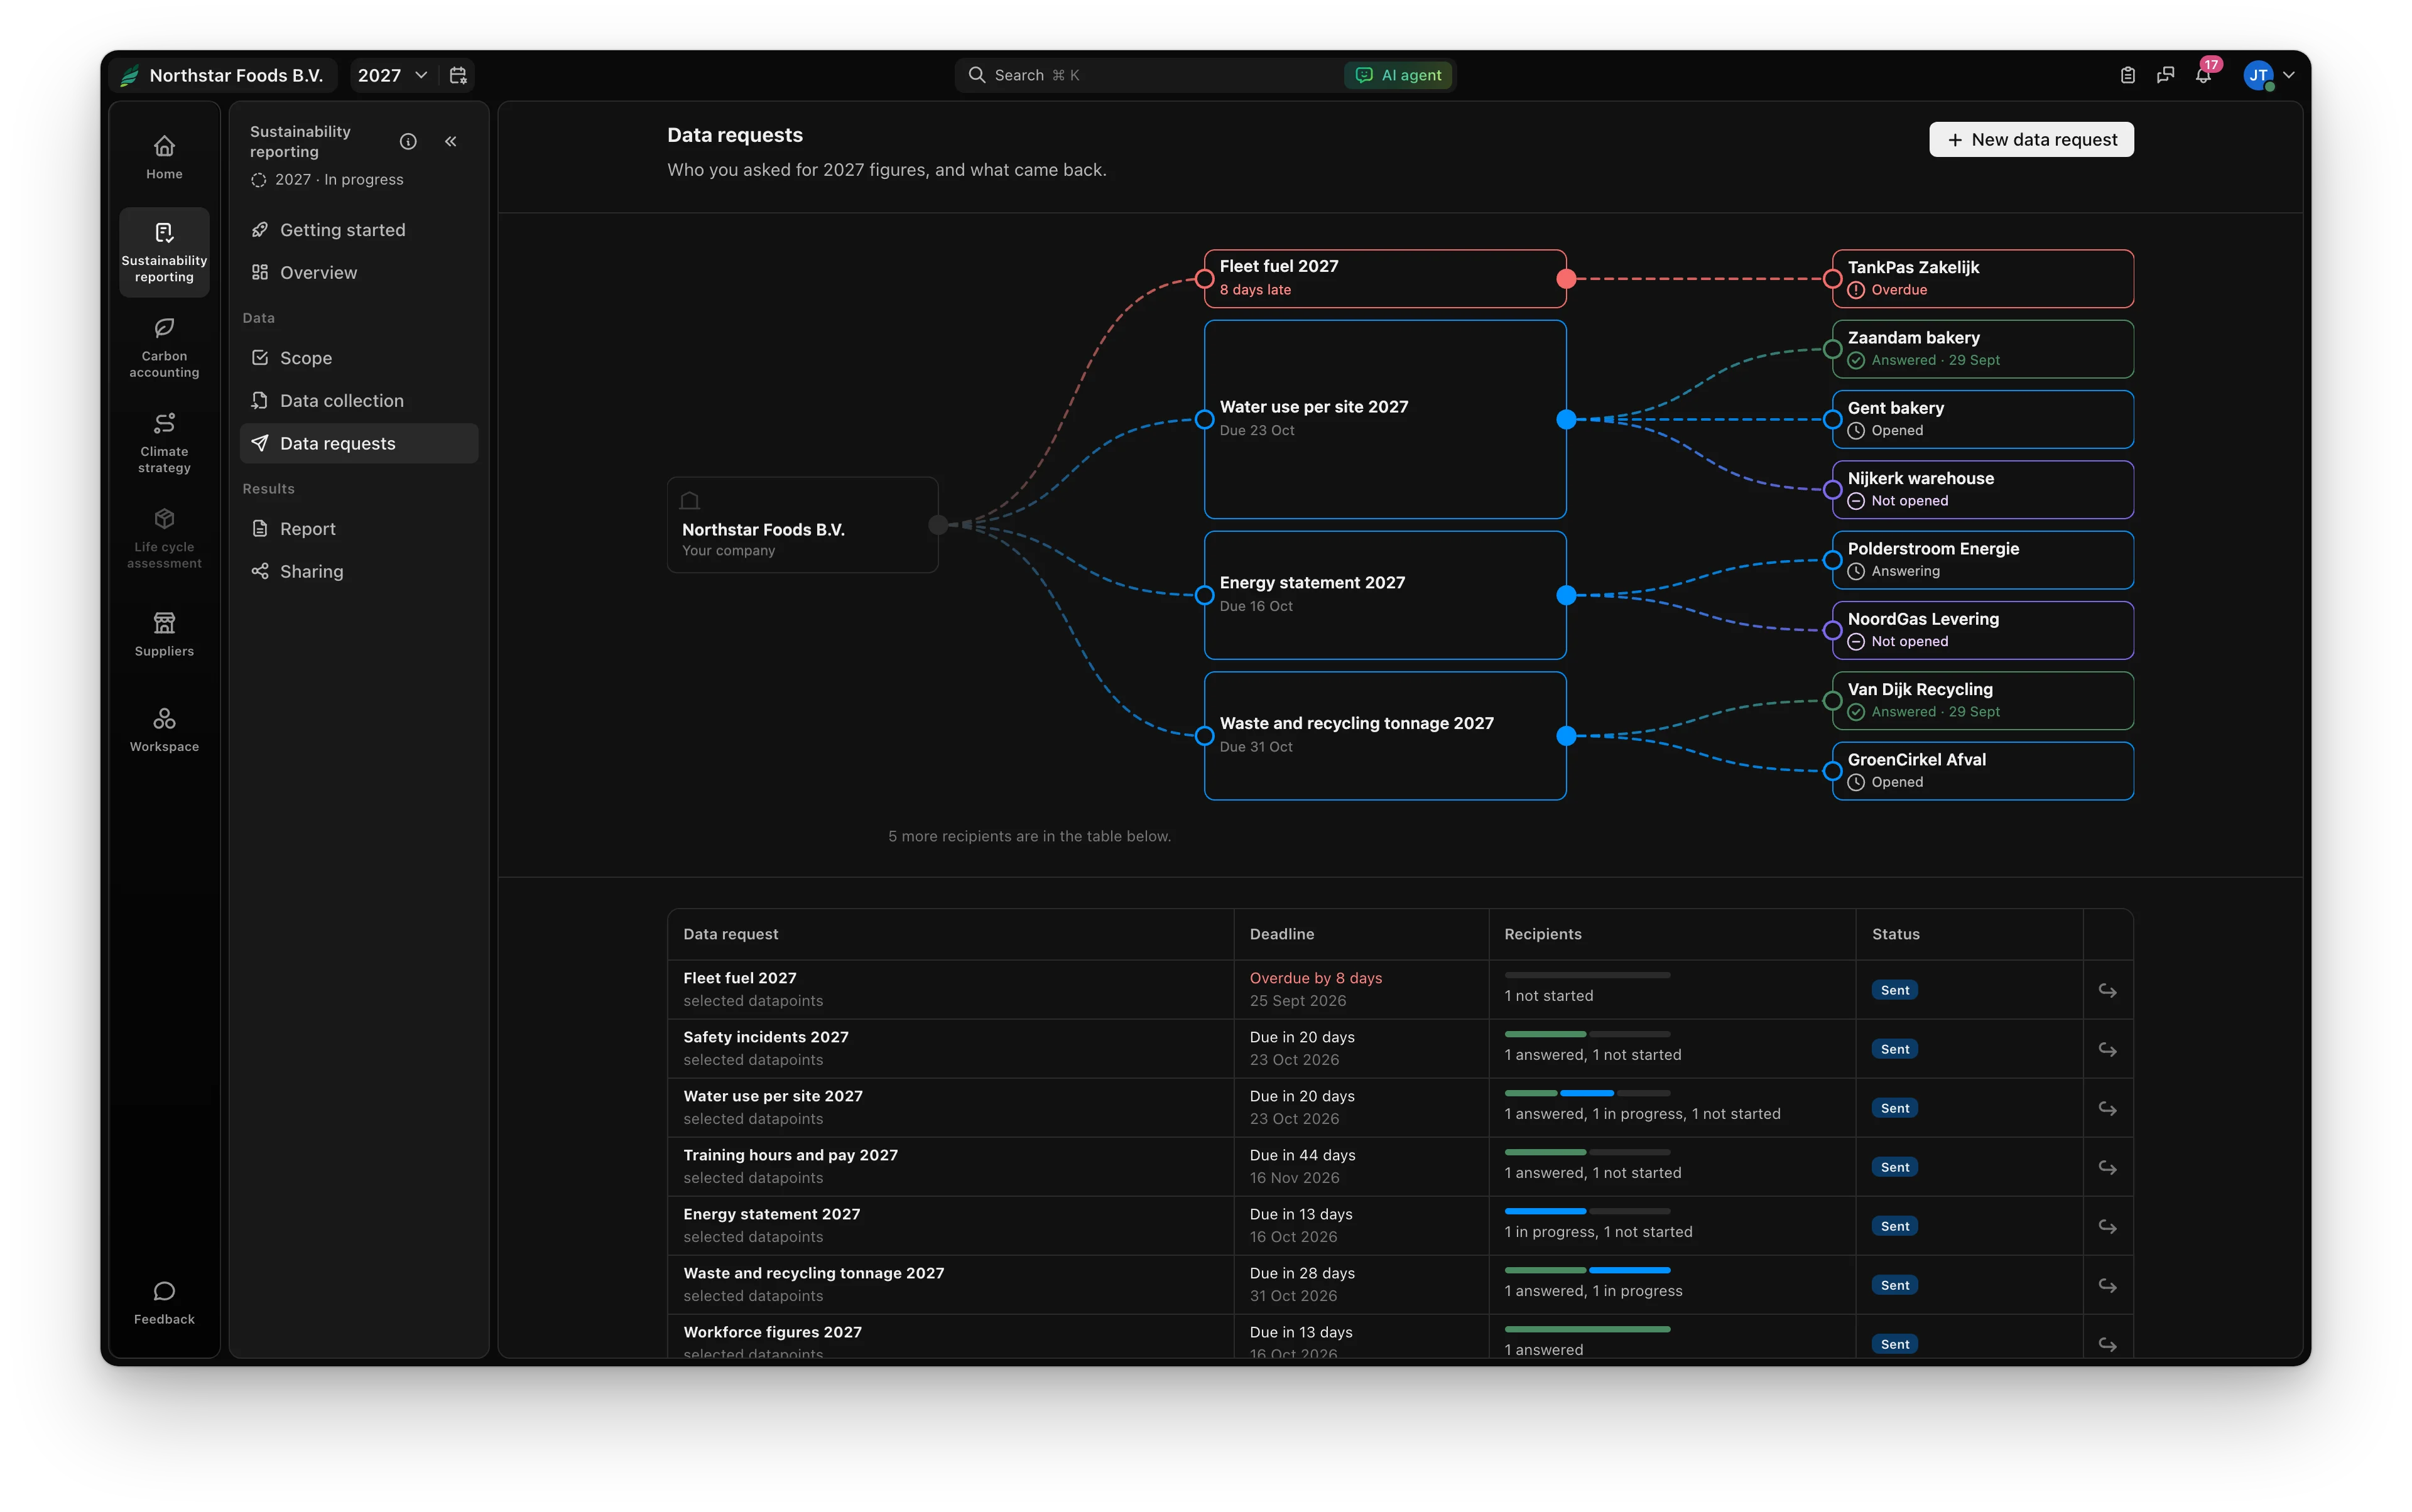Open the 2027 reporting year dropdown
Image resolution: width=2412 pixels, height=1512 pixels.
click(392, 75)
